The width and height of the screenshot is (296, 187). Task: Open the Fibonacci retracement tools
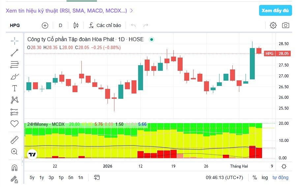(15, 65)
